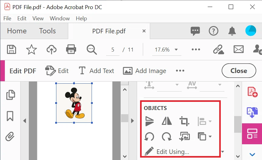Expand more tools chevron in right rail

(x=252, y=155)
